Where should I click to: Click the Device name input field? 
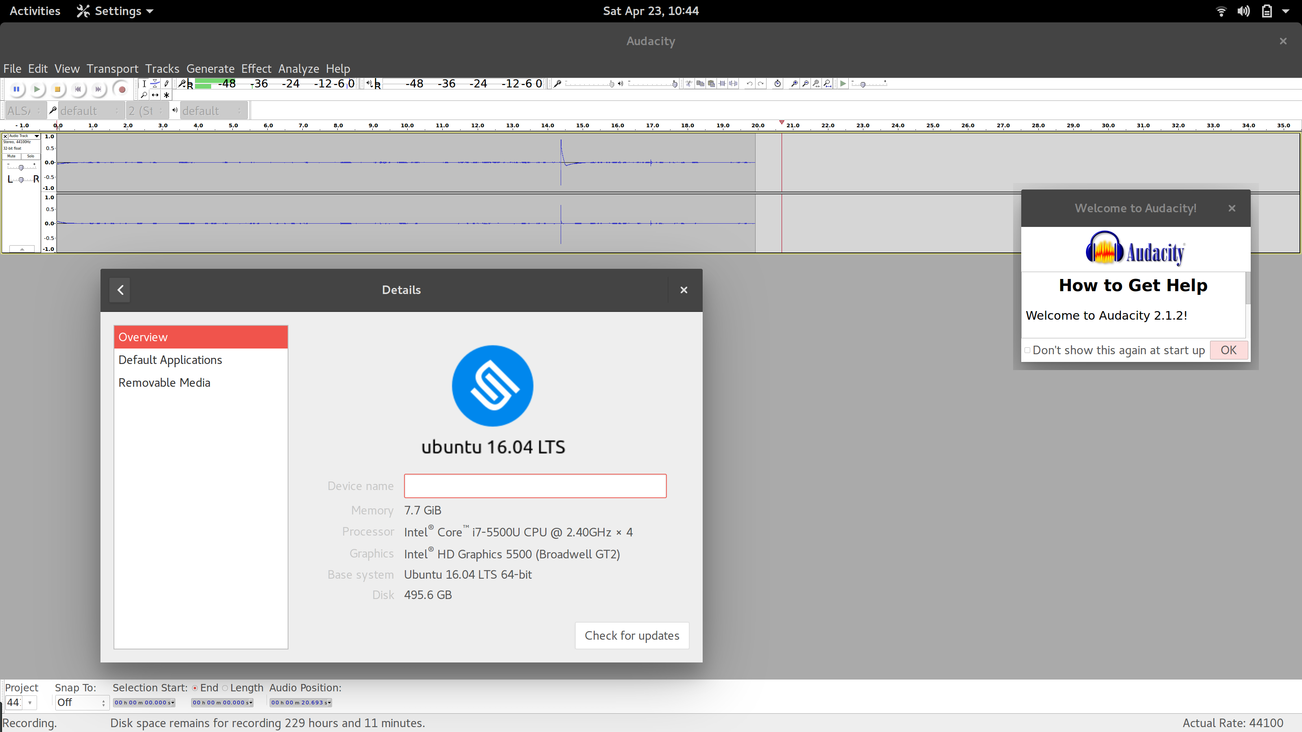(x=535, y=486)
